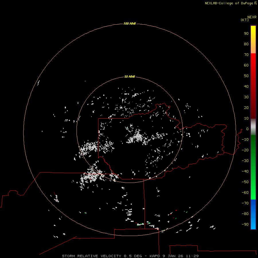Click the -90 value on velocity scale
The height and width of the screenshot is (258, 258).
tap(245, 224)
